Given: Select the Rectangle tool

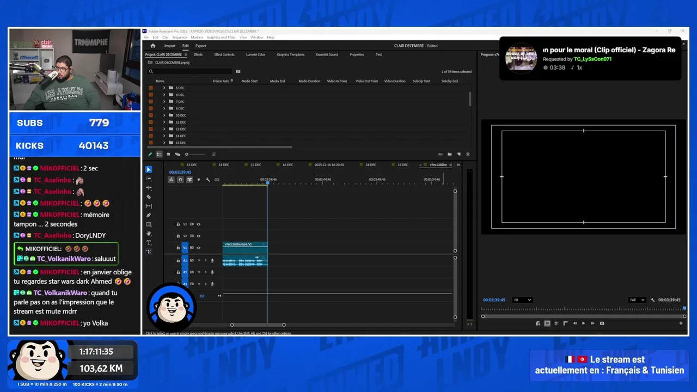Looking at the screenshot, I should (x=149, y=224).
